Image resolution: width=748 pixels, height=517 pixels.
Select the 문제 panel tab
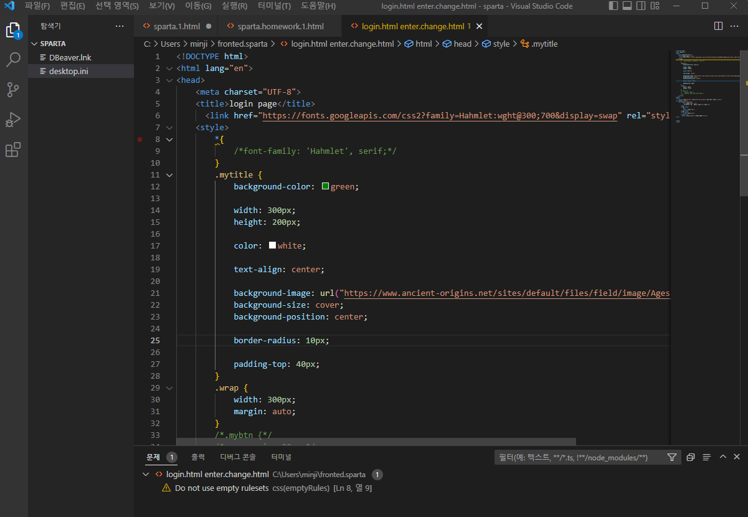click(x=153, y=457)
